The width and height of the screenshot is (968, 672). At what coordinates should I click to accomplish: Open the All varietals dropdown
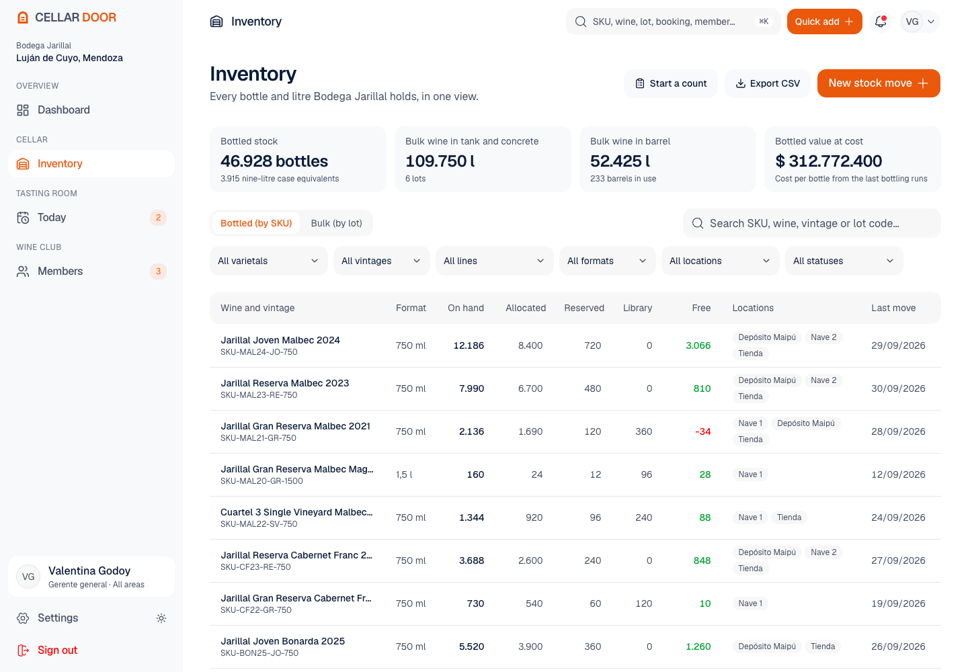click(x=269, y=261)
